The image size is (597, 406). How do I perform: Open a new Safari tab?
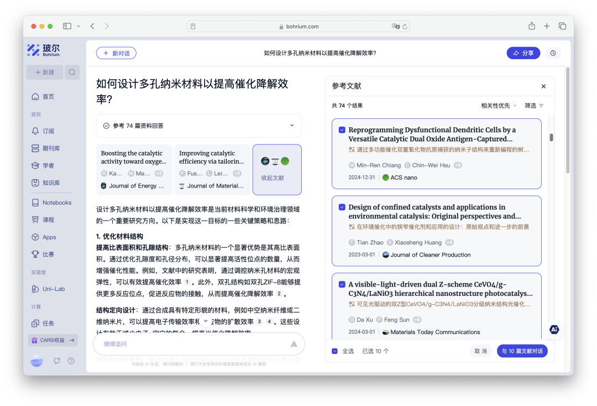pyautogui.click(x=547, y=26)
